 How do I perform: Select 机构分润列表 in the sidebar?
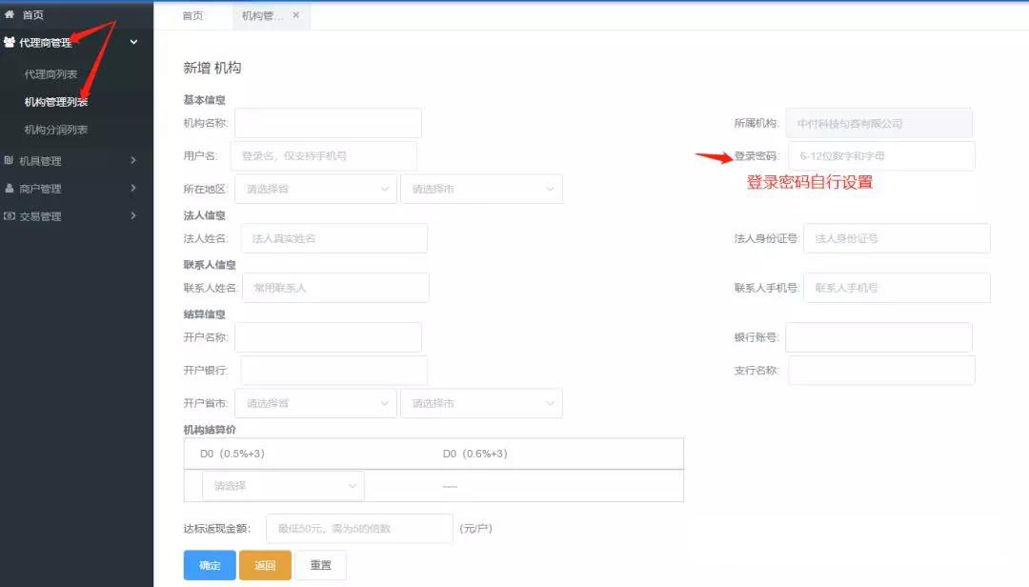tap(52, 129)
